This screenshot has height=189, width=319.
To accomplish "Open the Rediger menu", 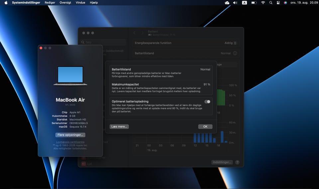I will (50, 3).
